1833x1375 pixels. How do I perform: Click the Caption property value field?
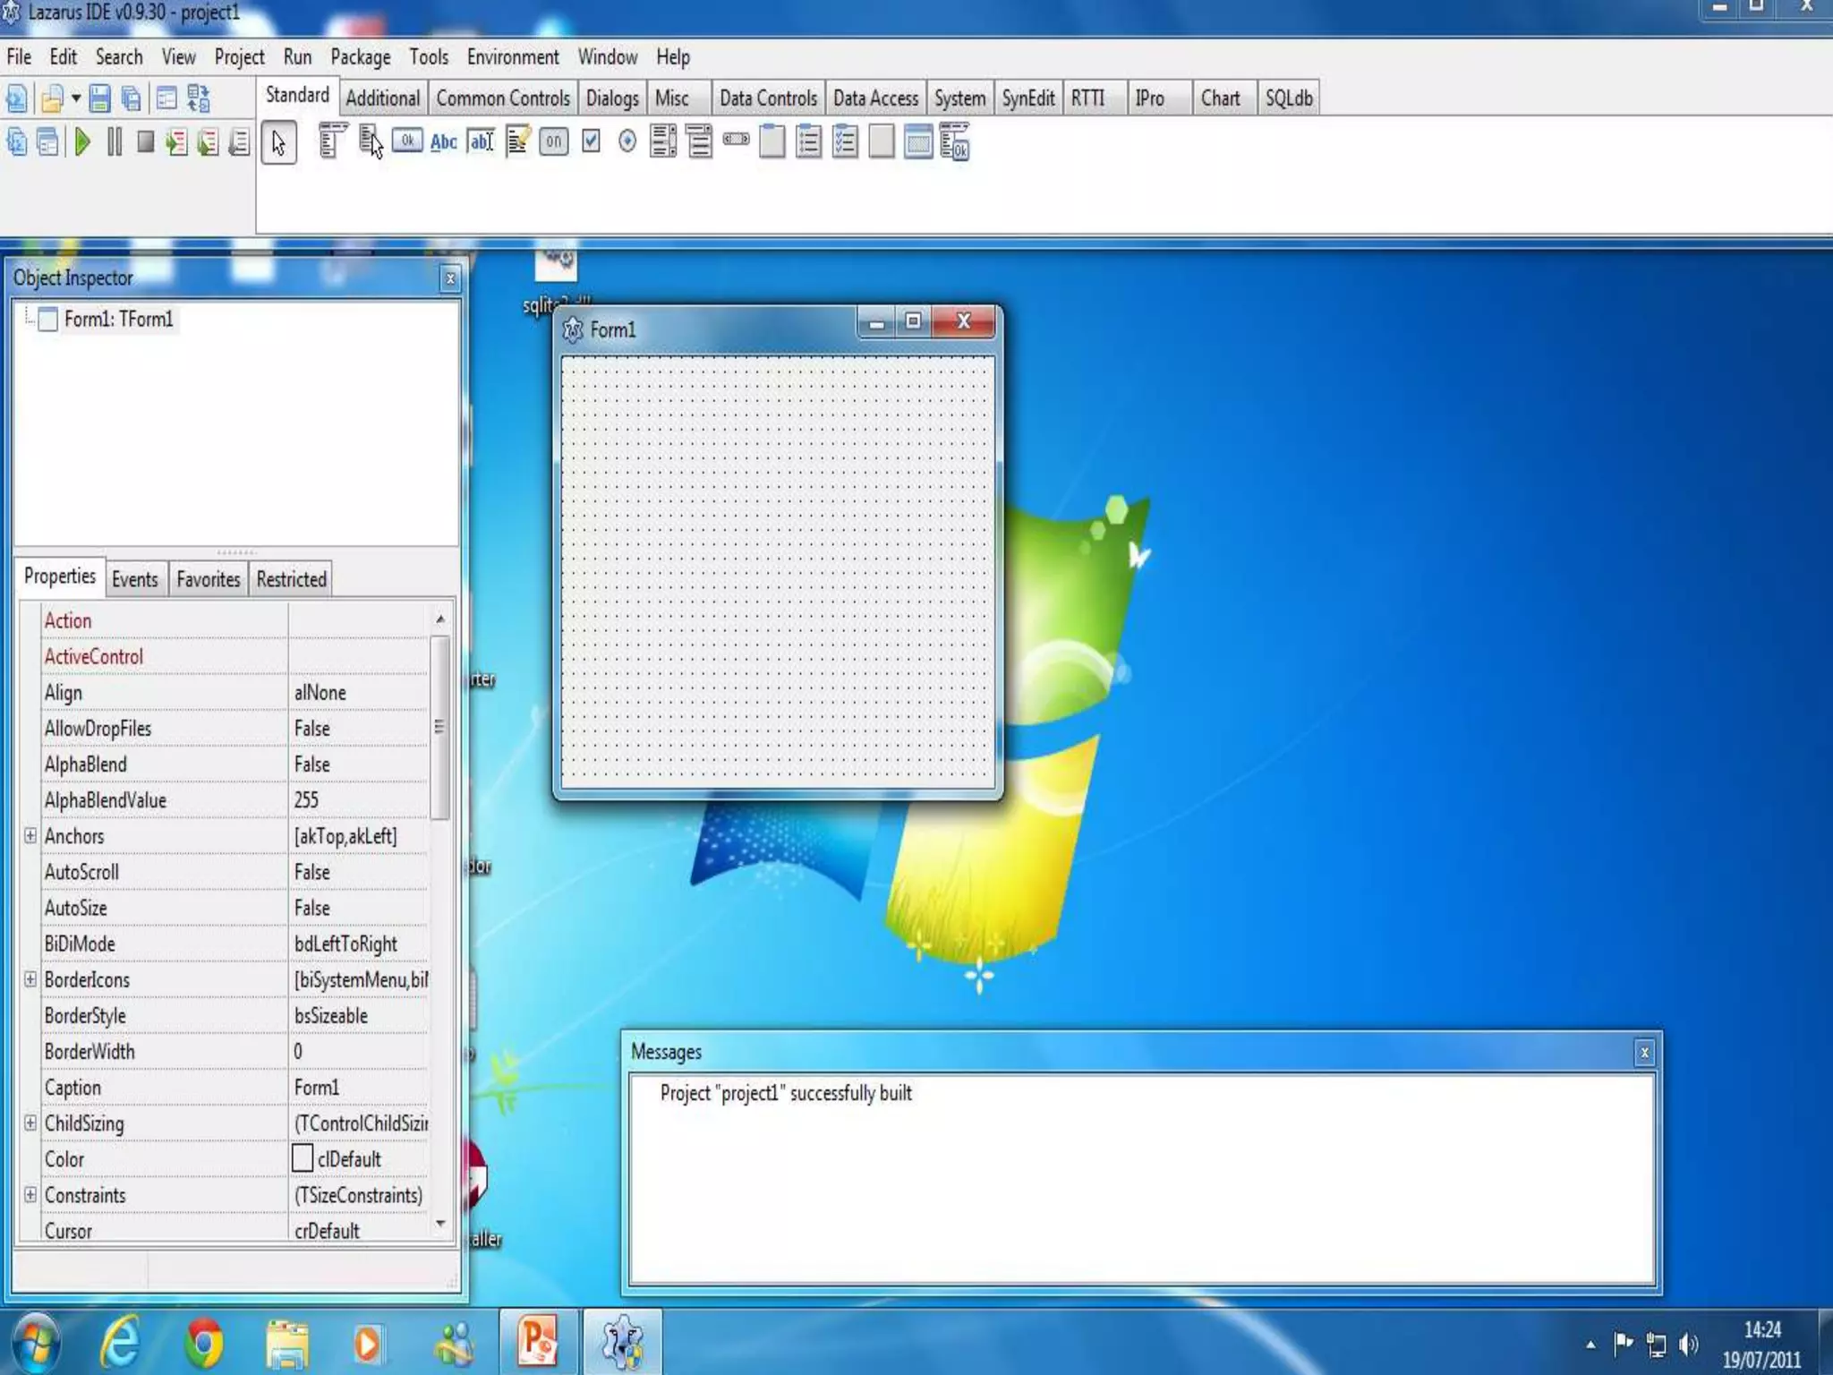[358, 1087]
